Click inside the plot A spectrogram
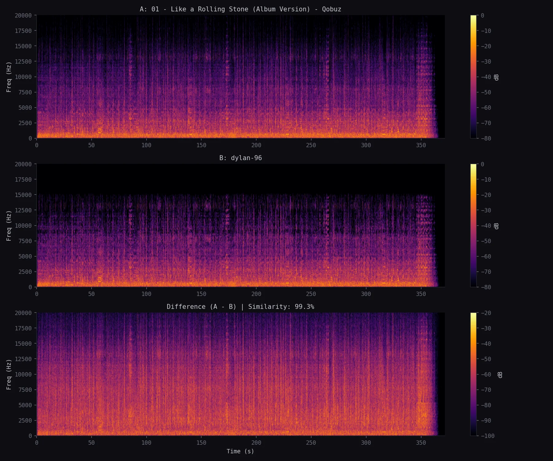This screenshot has height=461, width=553. 241,77
